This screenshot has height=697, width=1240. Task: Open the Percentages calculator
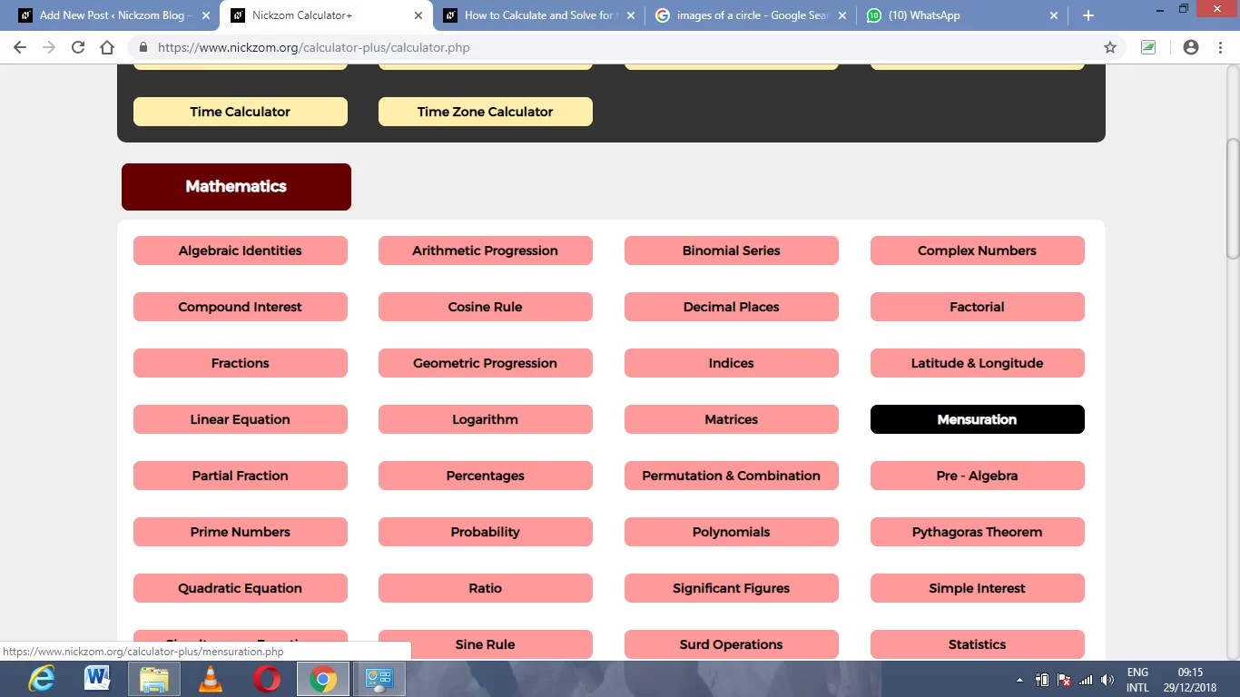click(485, 476)
